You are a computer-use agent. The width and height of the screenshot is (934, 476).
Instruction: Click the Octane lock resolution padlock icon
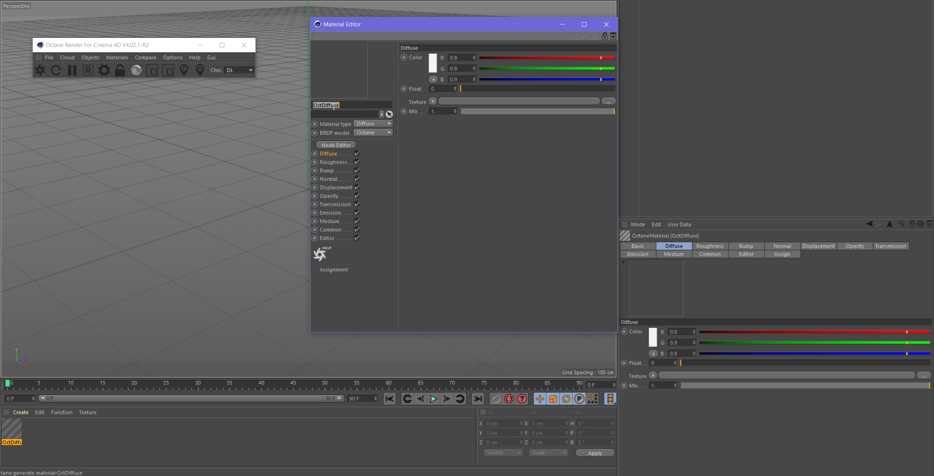pos(120,70)
